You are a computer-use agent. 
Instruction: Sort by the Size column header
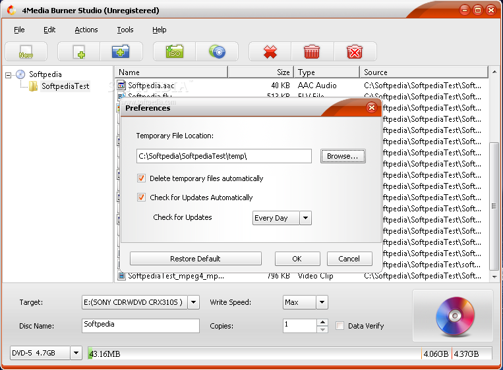pos(261,72)
